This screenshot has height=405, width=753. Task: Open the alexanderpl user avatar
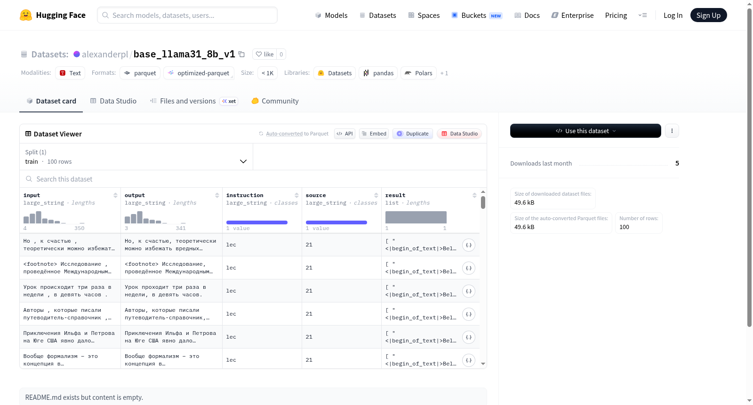click(77, 54)
